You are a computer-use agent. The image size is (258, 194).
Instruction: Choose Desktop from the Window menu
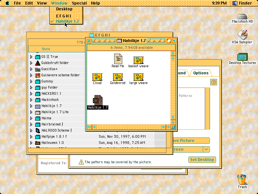pos(66,9)
